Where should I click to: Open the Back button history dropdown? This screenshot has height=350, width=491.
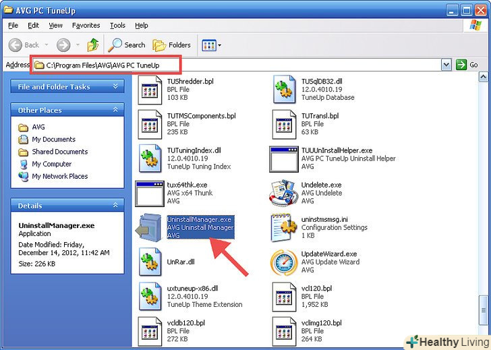pyautogui.click(x=47, y=45)
